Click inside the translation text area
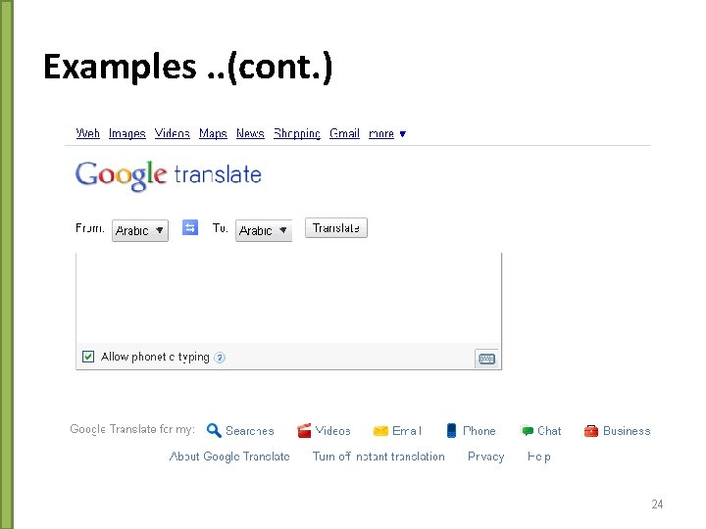The image size is (706, 529). pyautogui.click(x=288, y=294)
